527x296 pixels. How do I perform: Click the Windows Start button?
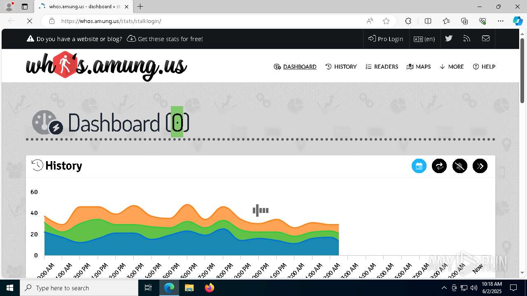pyautogui.click(x=10, y=288)
